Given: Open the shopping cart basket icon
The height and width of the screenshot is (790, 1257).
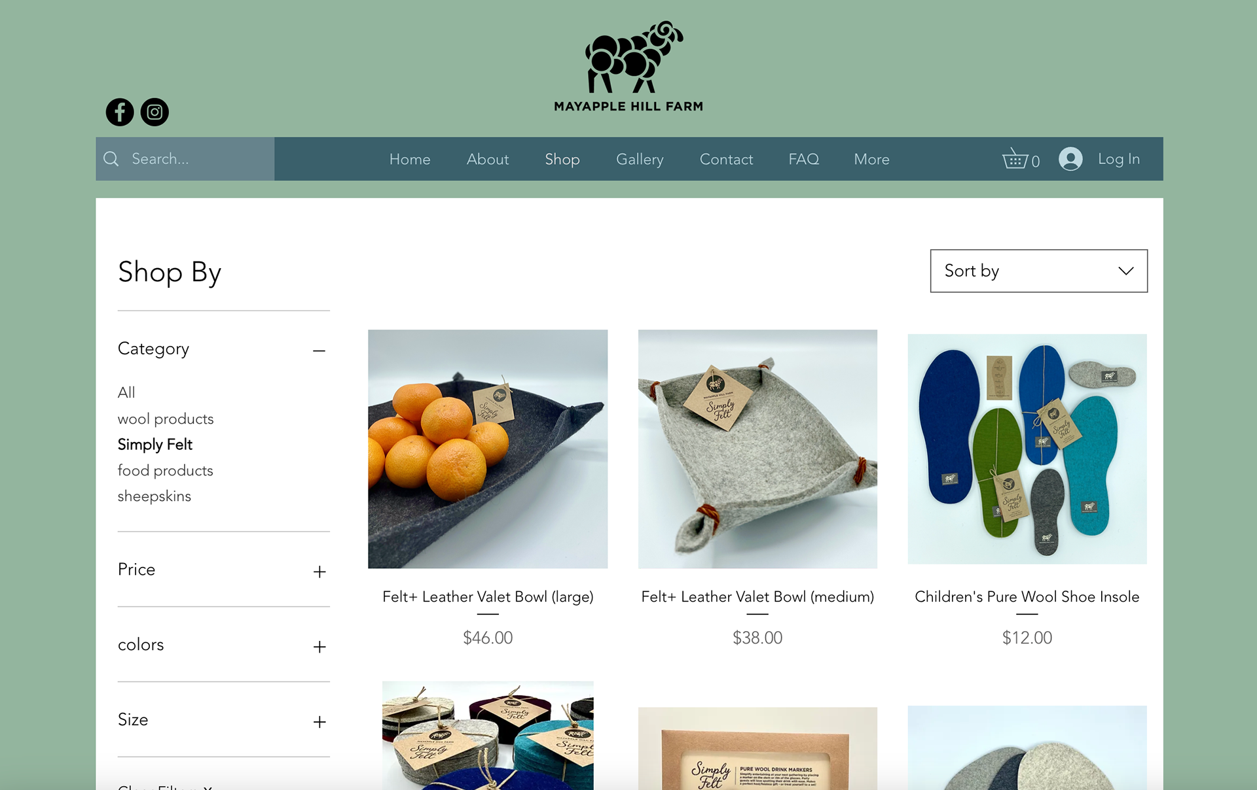Looking at the screenshot, I should pos(1015,159).
